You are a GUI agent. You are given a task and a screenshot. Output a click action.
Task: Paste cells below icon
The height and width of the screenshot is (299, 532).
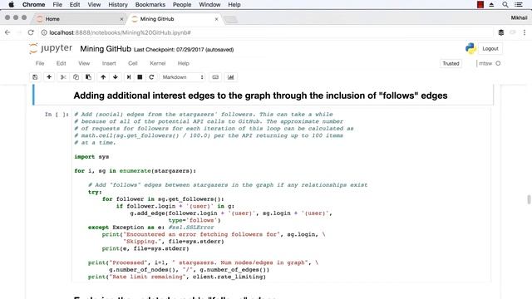click(89, 77)
